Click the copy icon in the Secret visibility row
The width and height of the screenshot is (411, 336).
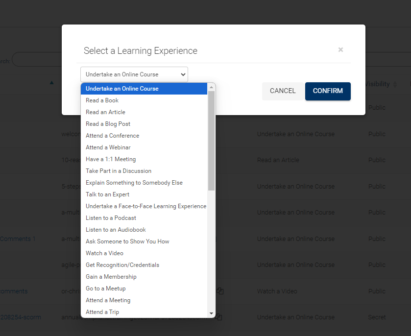(220, 317)
